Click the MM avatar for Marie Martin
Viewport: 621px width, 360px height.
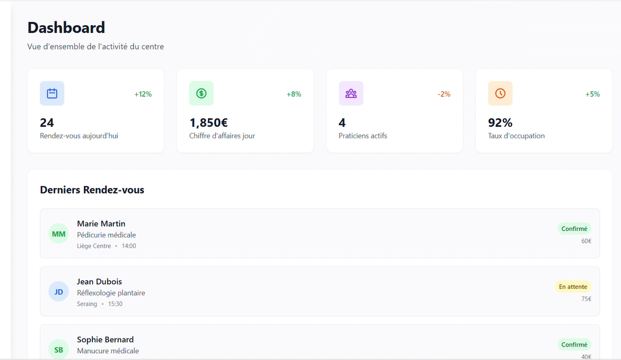click(x=58, y=233)
